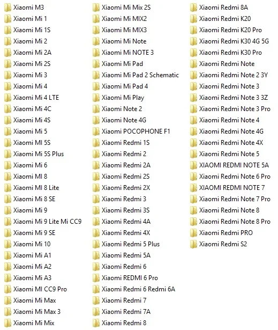Select the "Xiaomi Mi 9 Lite Mi CC9" name
The height and width of the screenshot is (330, 278).
pyautogui.click(x=48, y=222)
